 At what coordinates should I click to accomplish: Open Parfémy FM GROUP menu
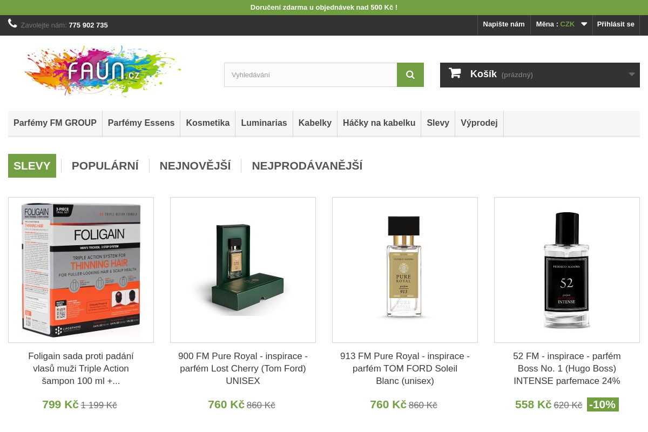(x=55, y=123)
